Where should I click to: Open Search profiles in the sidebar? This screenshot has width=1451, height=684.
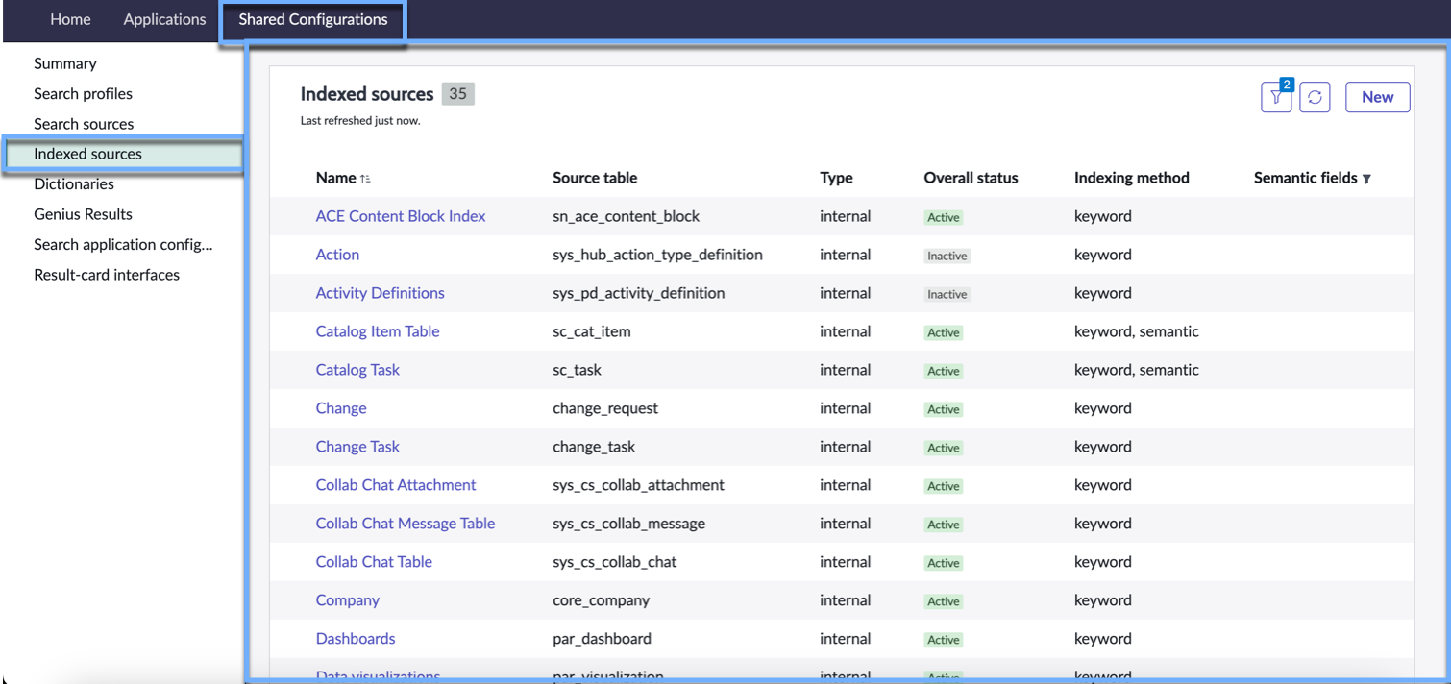[x=84, y=93]
